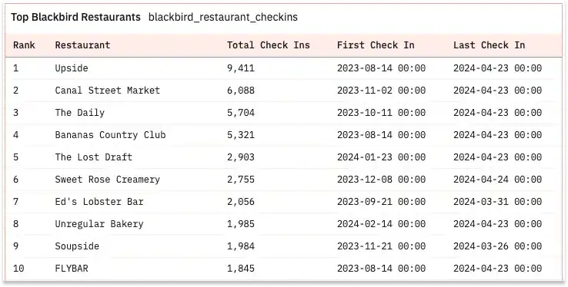The image size is (568, 287).
Task: Select the Upside restaurant cell
Action: pyautogui.click(x=72, y=68)
